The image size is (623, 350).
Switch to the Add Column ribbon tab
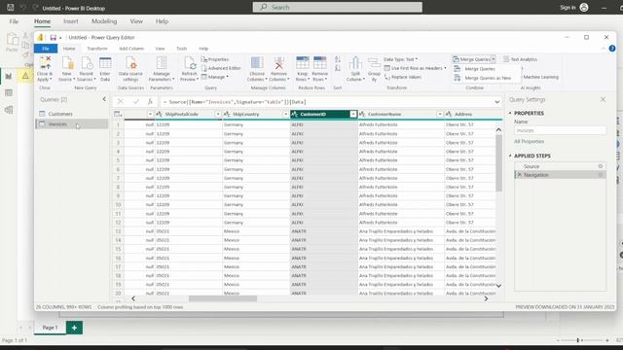pyautogui.click(x=131, y=49)
